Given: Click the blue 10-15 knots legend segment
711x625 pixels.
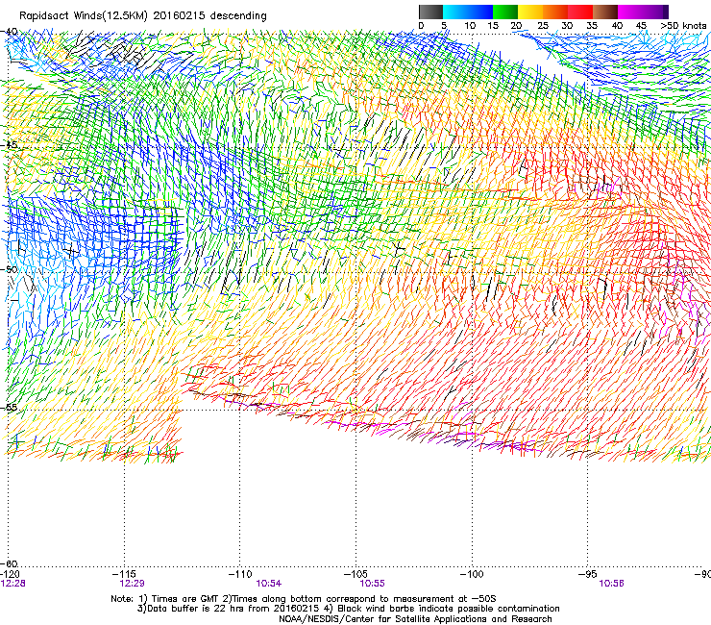Looking at the screenshot, I should point(480,12).
